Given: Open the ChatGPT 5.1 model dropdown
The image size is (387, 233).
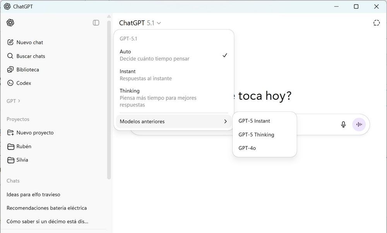Looking at the screenshot, I should [x=140, y=23].
